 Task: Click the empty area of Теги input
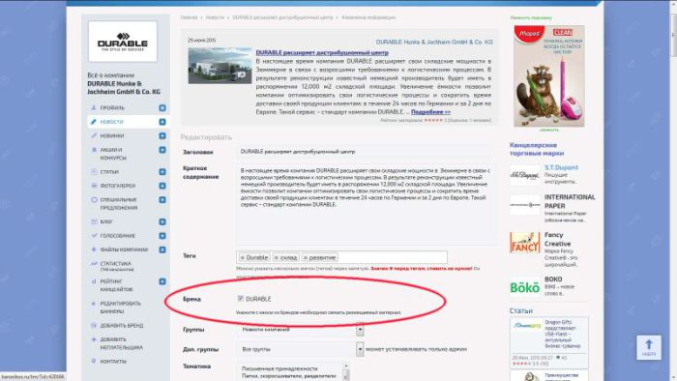(x=392, y=257)
